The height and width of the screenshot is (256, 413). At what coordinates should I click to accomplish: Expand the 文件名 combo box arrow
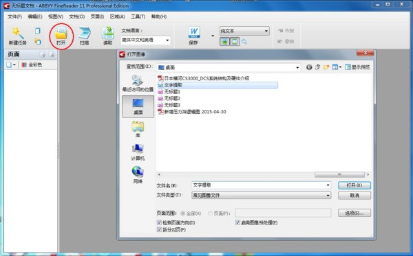coord(328,185)
